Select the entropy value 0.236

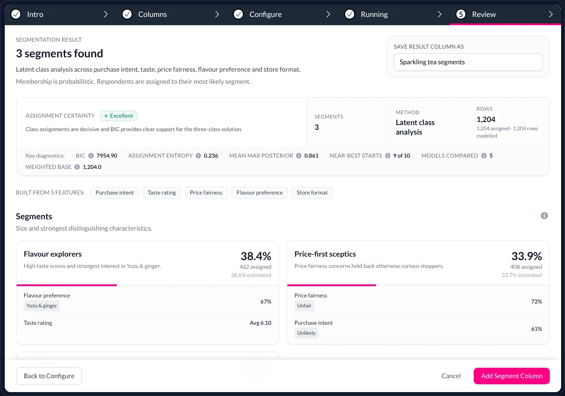211,156
